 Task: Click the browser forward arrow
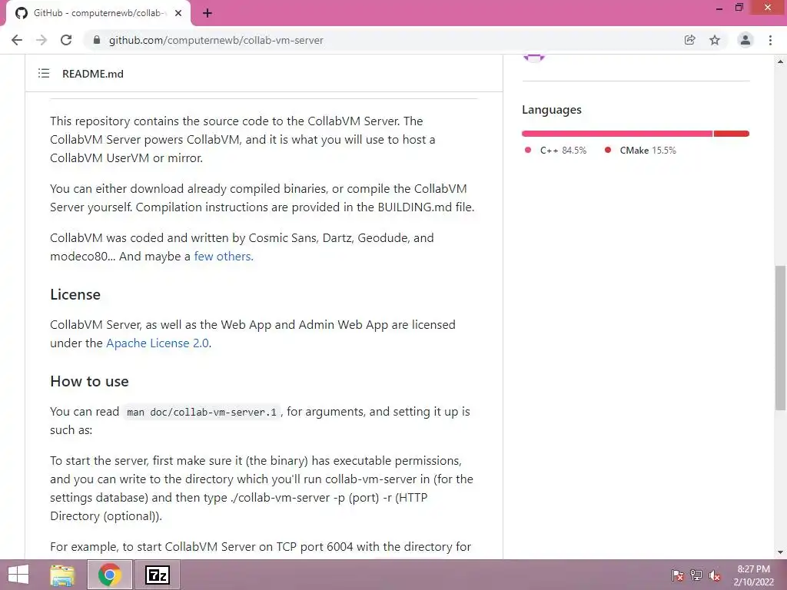[42, 40]
